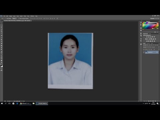Image resolution: width=160 pixels, height=120 pixels.
Task: Select the Horizontal Type tool
Action: 1,54
